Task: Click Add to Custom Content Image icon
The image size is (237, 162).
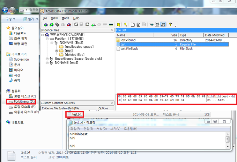Action: pyautogui.click(x=93, y=24)
